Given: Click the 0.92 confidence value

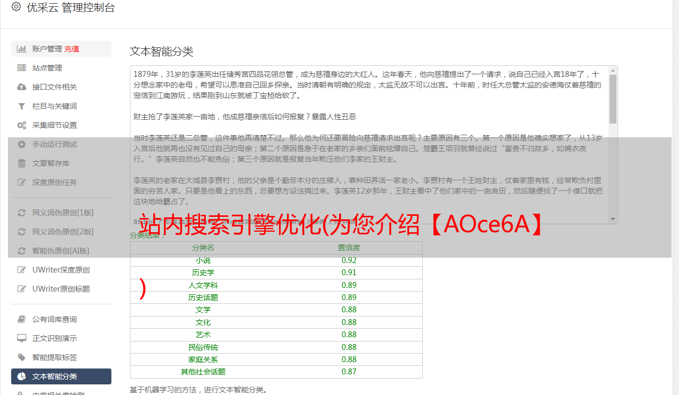Looking at the screenshot, I should (x=349, y=260).
